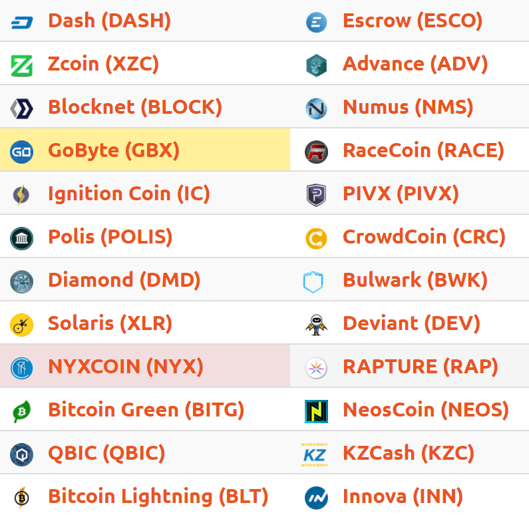Viewport: 529px width, 515px height.
Task: Click the Blocknet logo icon
Action: (21, 108)
